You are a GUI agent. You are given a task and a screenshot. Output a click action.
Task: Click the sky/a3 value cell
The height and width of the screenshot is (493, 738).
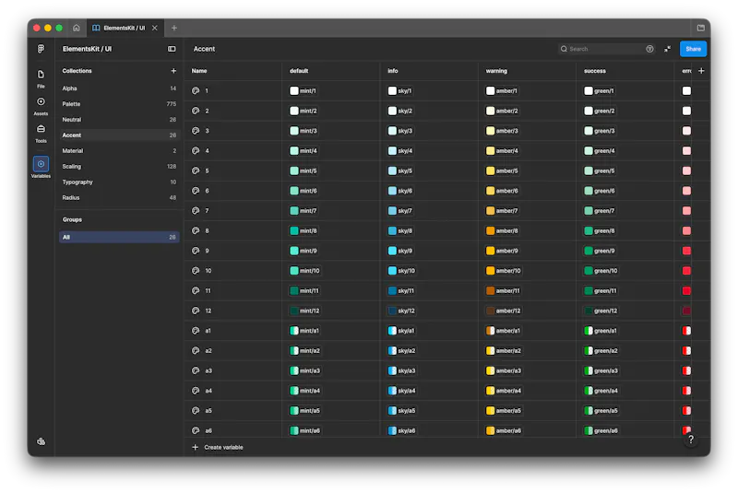(x=402, y=370)
